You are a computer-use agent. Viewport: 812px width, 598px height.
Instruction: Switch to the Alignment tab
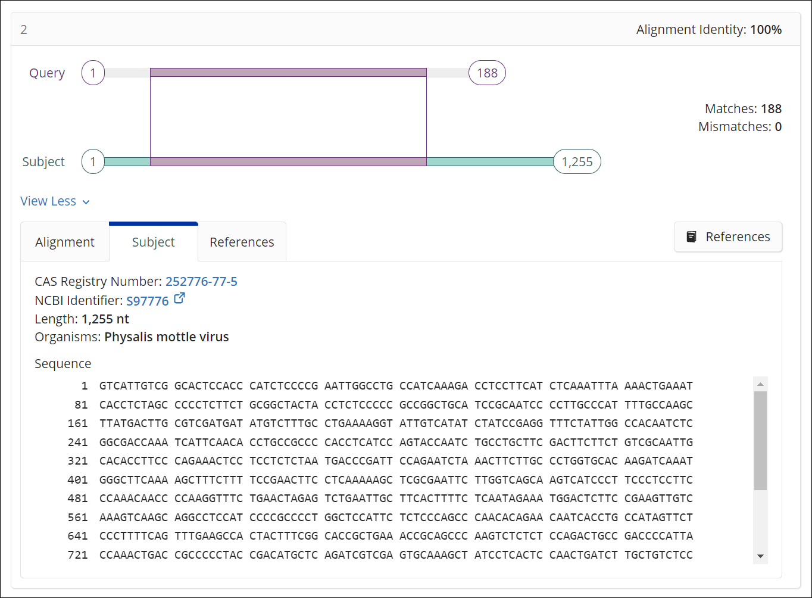pos(65,242)
